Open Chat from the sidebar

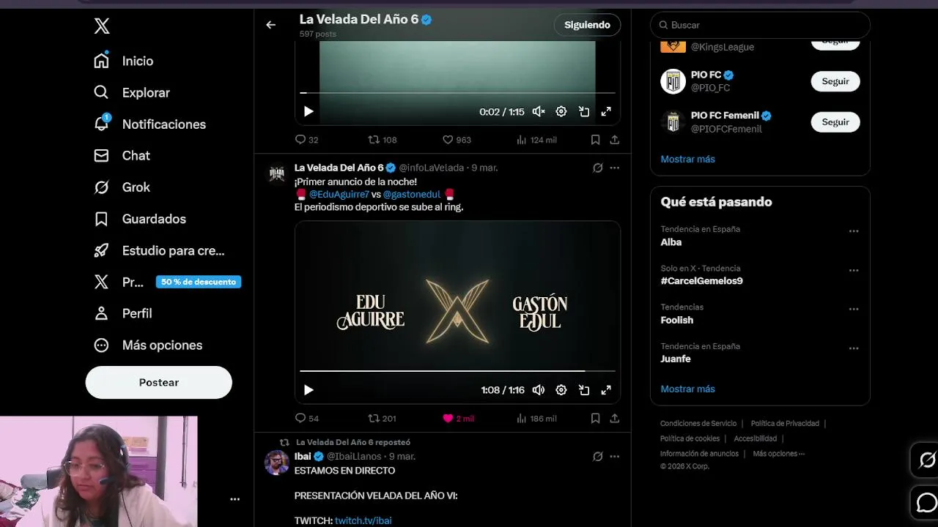click(122, 155)
